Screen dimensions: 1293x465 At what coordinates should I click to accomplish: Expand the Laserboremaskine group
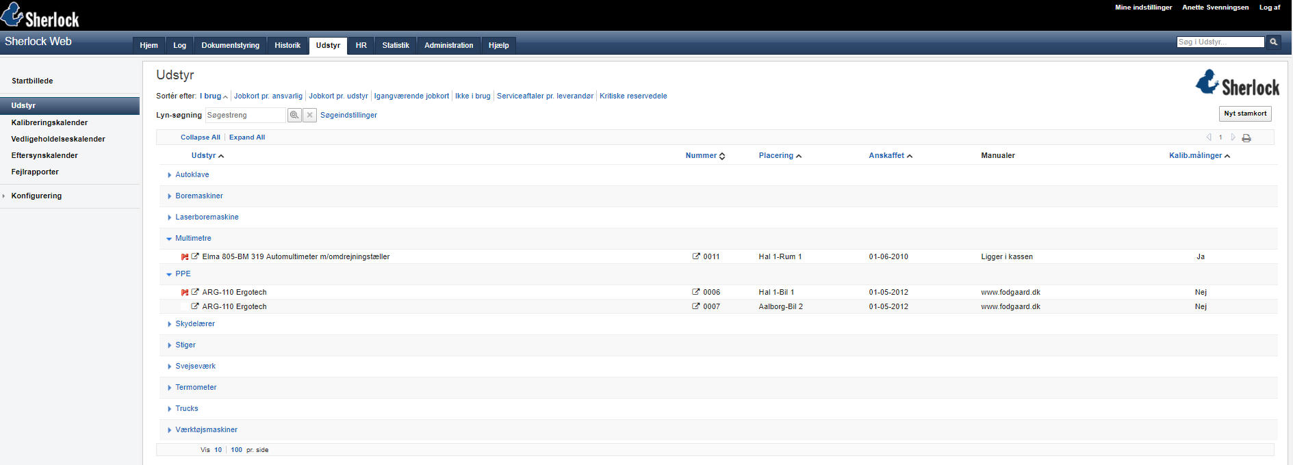[169, 217]
